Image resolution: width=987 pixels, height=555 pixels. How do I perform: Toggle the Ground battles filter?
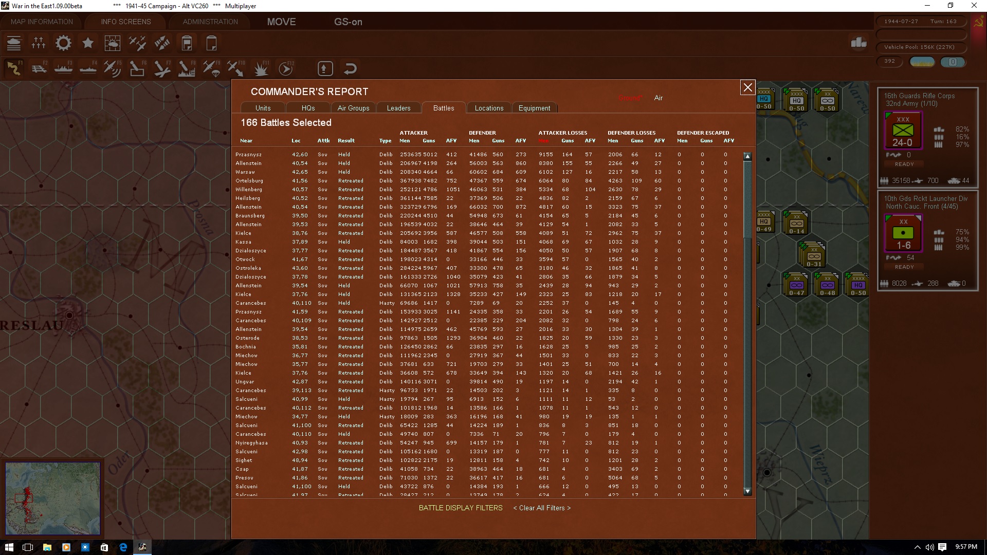point(630,98)
